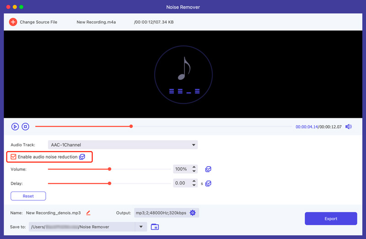Increase delay with the up stepper arrow
366x239 pixels.
194,181
